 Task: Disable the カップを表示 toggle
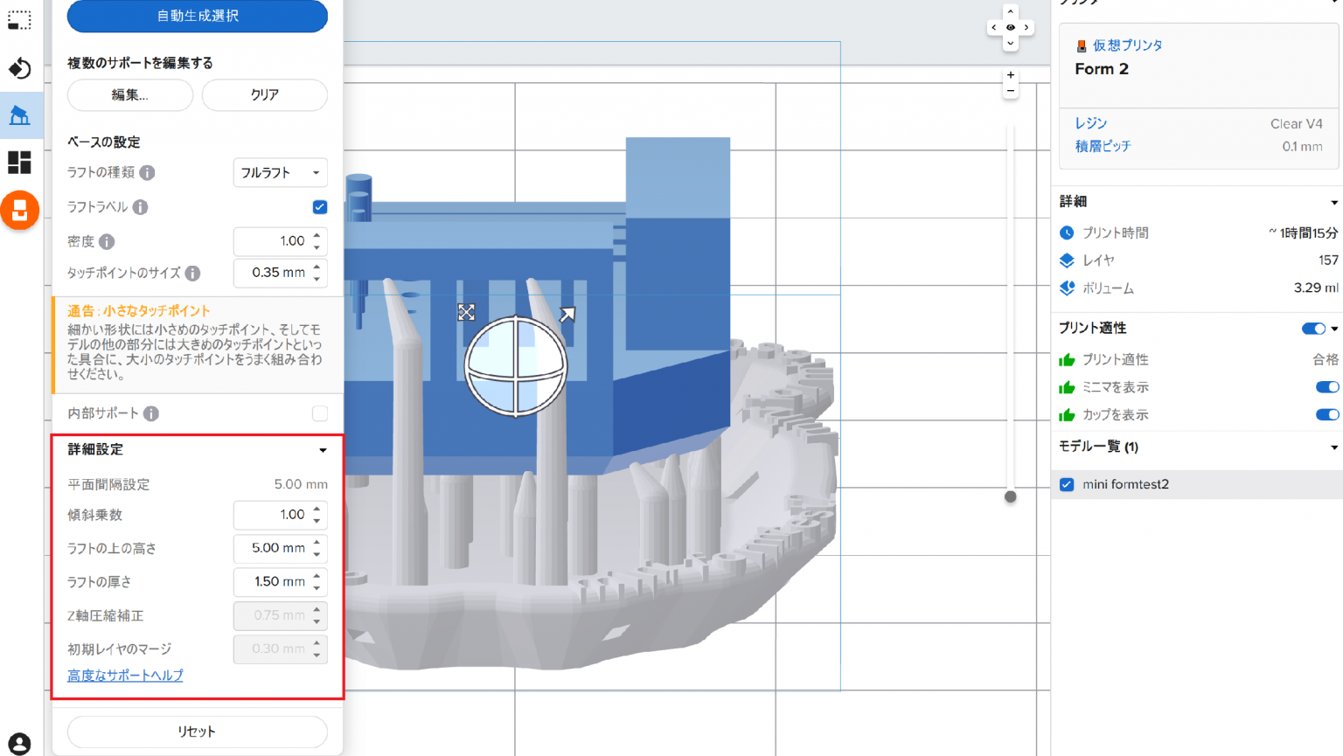(x=1326, y=414)
